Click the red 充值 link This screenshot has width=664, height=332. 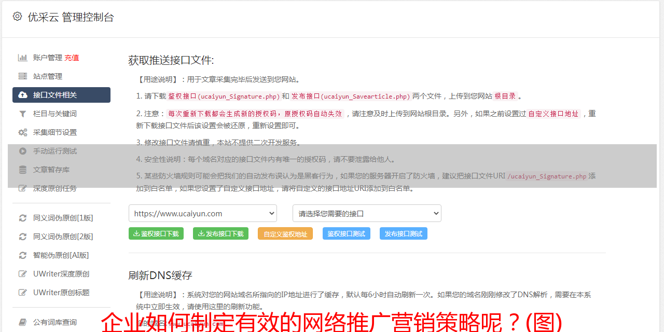coord(72,58)
